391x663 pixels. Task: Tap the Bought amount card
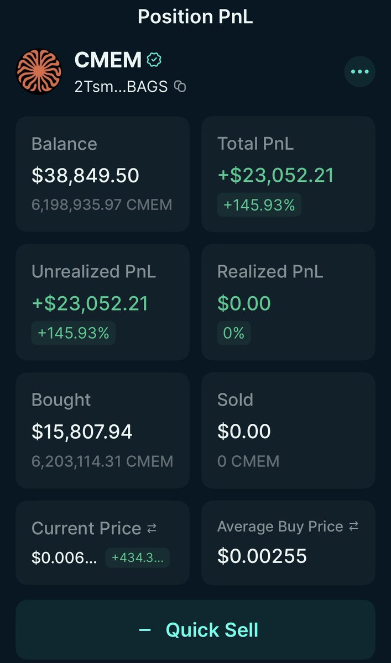(x=102, y=430)
